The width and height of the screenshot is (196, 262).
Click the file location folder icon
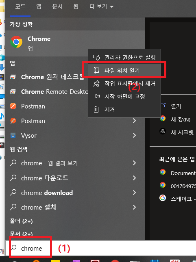96,70
